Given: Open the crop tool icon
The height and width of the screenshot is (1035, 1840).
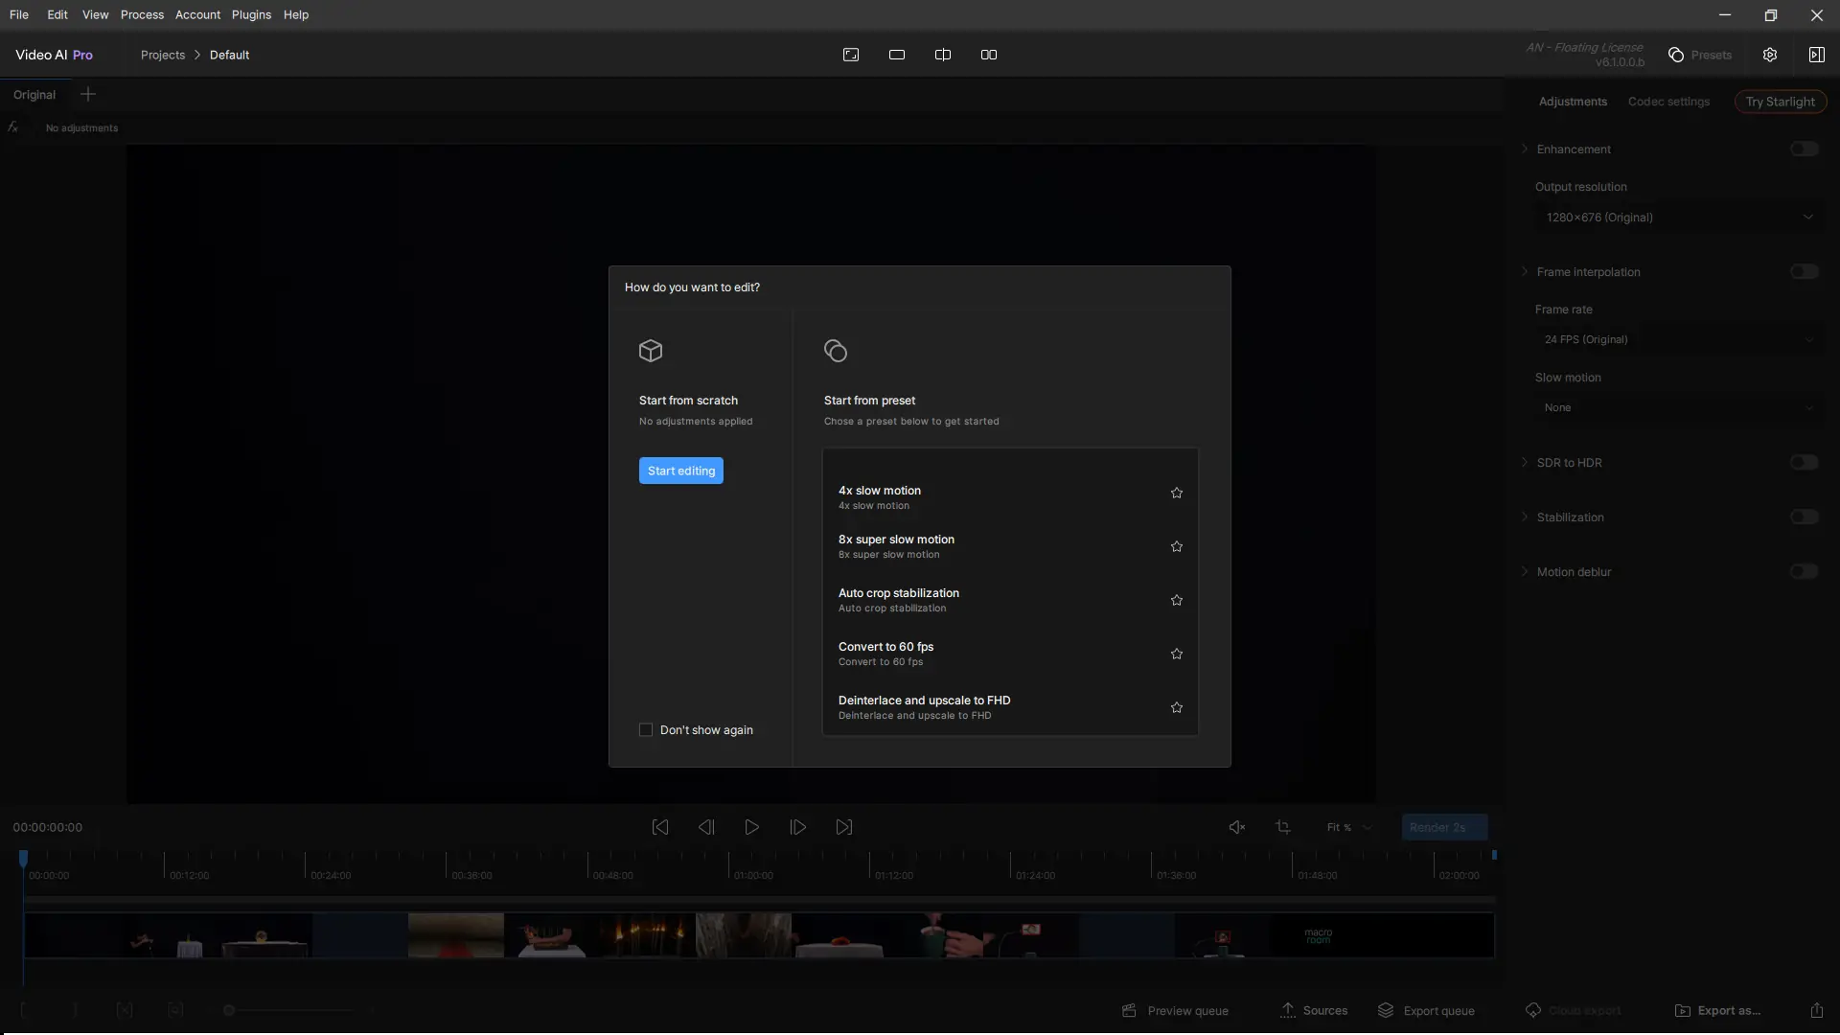Looking at the screenshot, I should [x=1283, y=827].
